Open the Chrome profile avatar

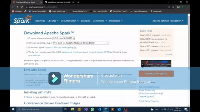[x=183, y=7]
